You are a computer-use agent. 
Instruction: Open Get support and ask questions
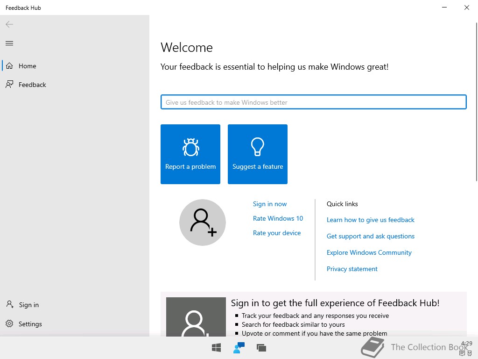pyautogui.click(x=370, y=236)
